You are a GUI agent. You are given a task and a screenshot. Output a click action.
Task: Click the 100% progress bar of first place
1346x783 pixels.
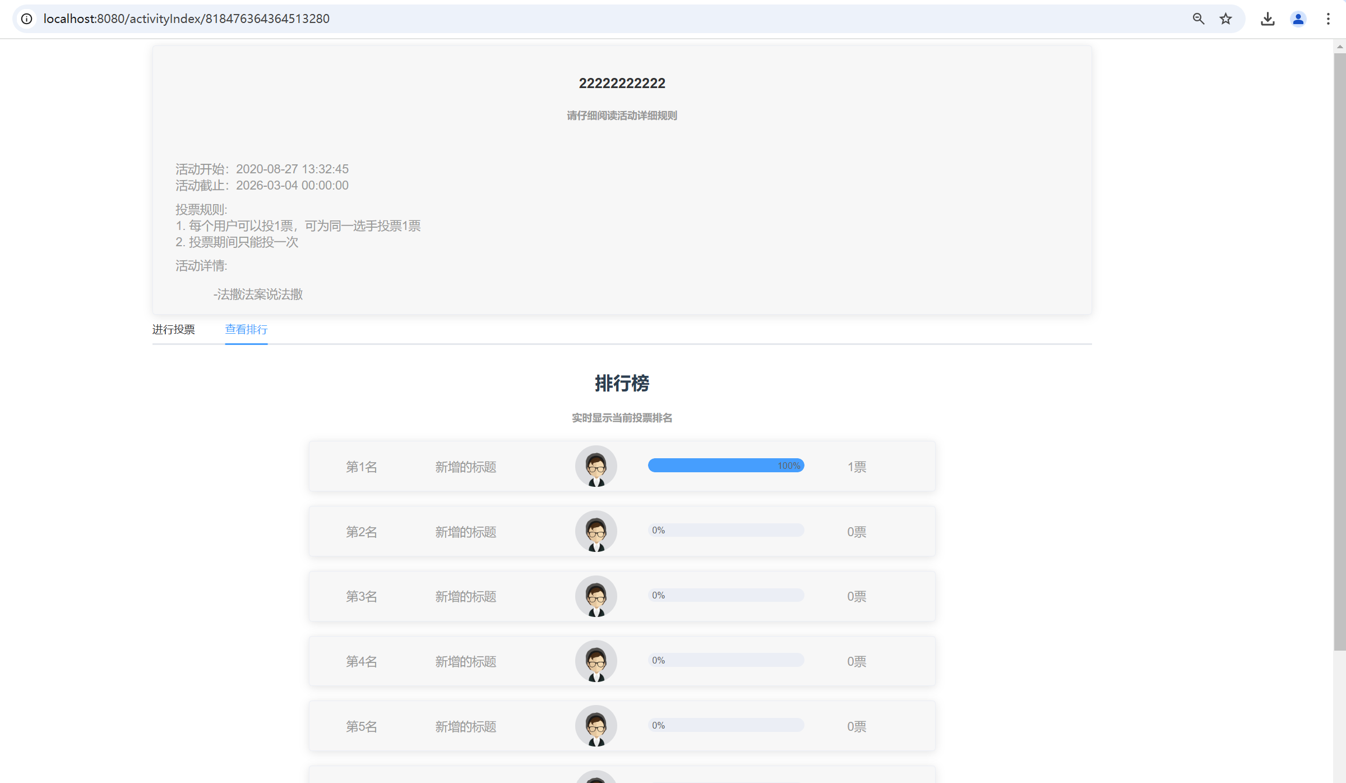click(x=725, y=466)
